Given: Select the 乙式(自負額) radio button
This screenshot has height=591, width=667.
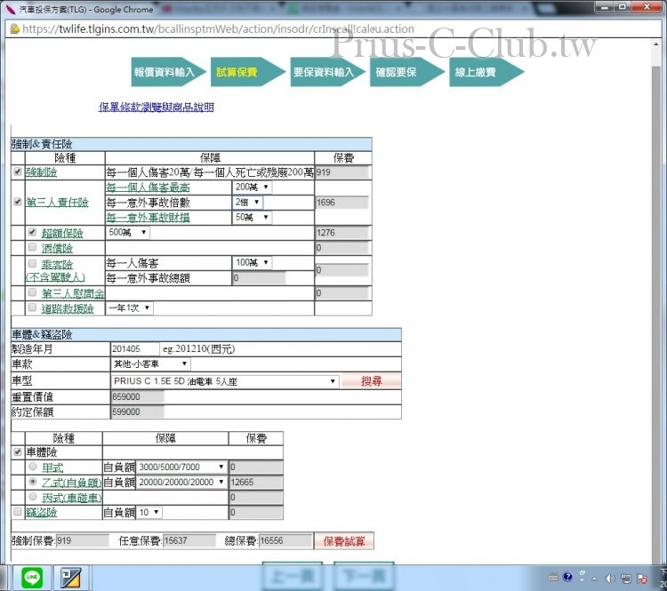Looking at the screenshot, I should [x=33, y=482].
